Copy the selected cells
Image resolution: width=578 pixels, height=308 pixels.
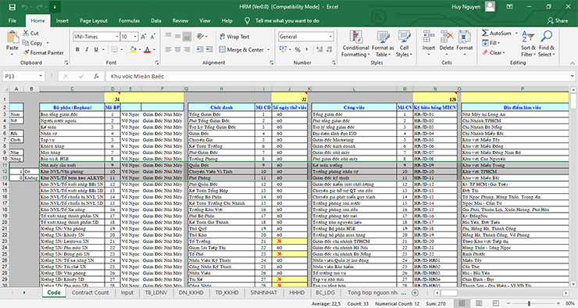click(x=33, y=43)
